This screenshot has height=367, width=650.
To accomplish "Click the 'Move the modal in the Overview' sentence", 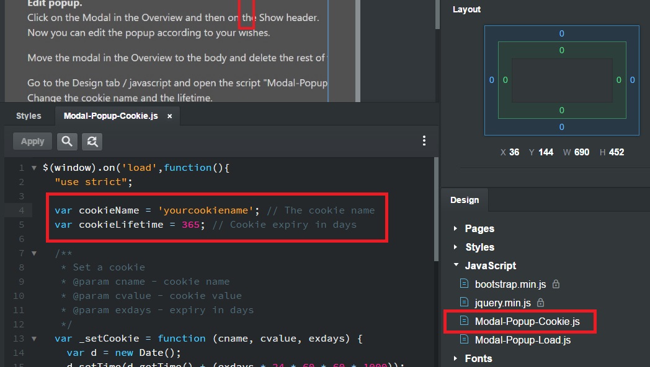I will 177,58.
